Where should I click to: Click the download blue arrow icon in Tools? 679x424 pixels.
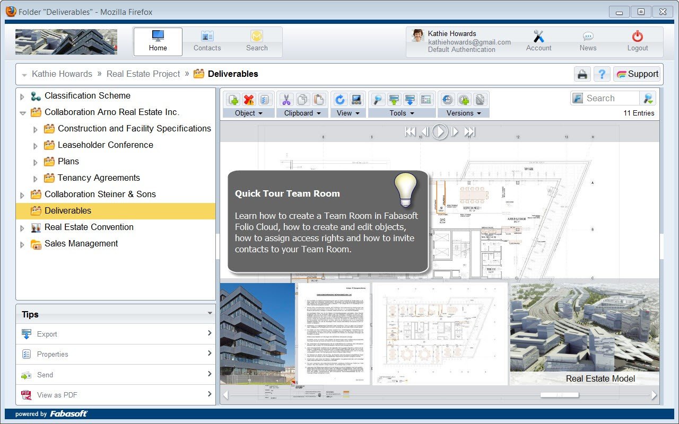tap(410, 99)
